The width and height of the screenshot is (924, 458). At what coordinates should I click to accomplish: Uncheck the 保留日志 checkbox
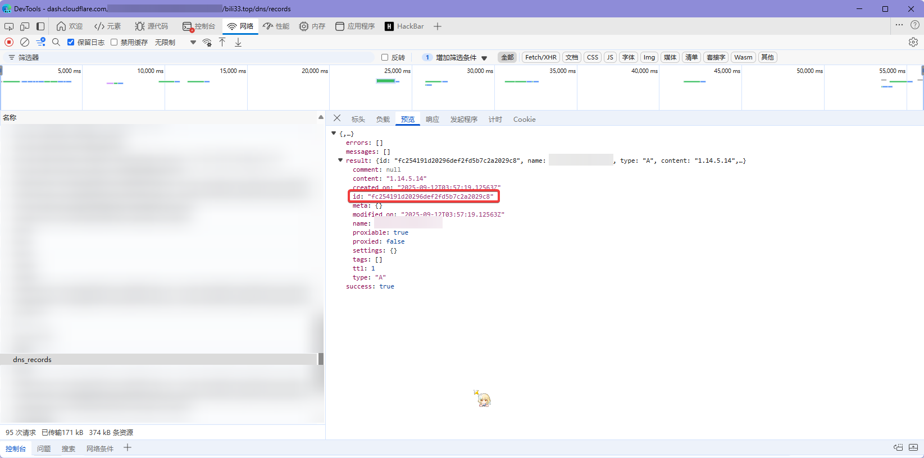coord(71,42)
